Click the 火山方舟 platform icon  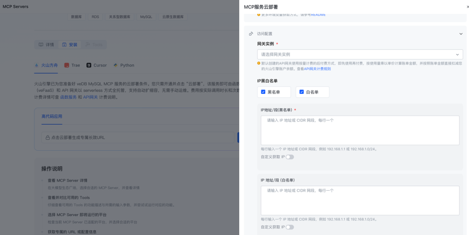tap(37, 65)
